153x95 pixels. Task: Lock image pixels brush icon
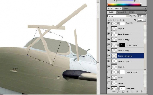click(118, 20)
